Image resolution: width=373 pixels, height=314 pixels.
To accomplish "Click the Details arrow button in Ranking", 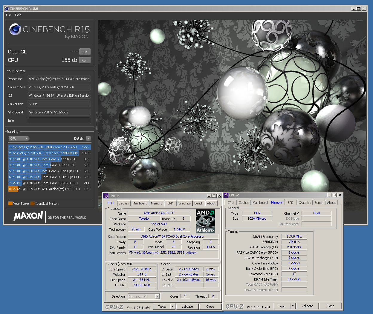I will tap(88, 138).
